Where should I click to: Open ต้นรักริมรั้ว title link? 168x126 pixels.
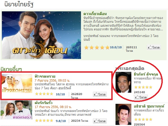click(44, 103)
